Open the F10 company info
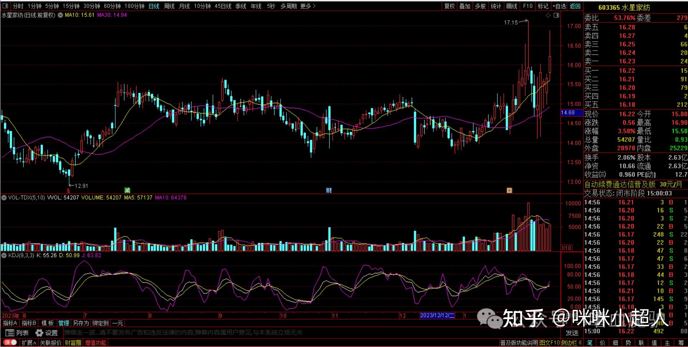This screenshot has width=688, height=347. [527, 6]
